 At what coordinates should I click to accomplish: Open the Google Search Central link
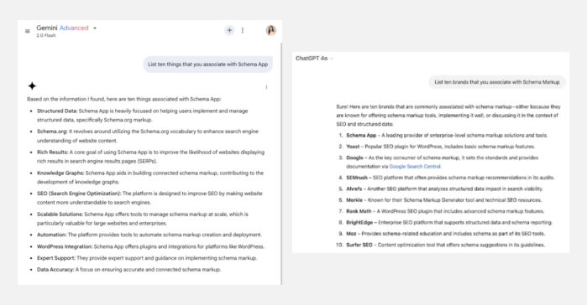tap(415, 167)
